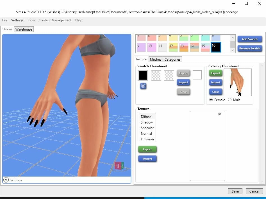Click the catalog thumbnail hand image
Image resolution: width=266 pixels, height=199 pixels.
click(238, 82)
